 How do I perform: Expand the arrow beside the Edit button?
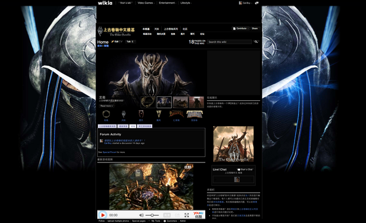[x=121, y=42]
